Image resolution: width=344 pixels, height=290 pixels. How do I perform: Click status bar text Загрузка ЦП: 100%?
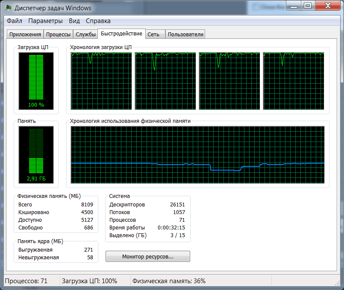click(89, 281)
